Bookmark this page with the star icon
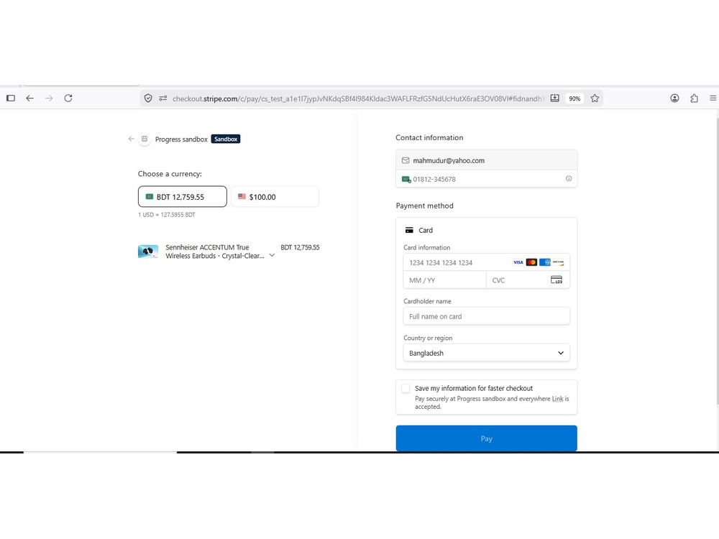719x539 pixels. (595, 98)
